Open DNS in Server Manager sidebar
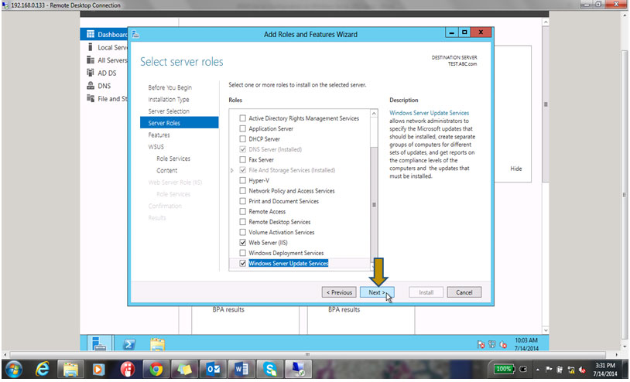This screenshot has height=382, width=630. tap(99, 86)
